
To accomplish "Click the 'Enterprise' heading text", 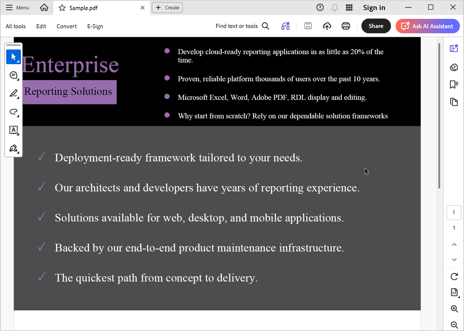I will click(x=70, y=65).
